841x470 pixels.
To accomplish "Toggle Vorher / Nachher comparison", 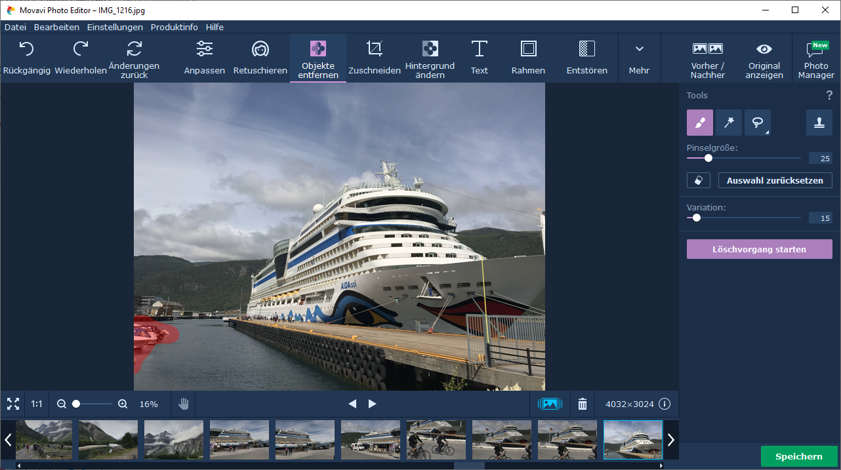I will click(x=708, y=58).
